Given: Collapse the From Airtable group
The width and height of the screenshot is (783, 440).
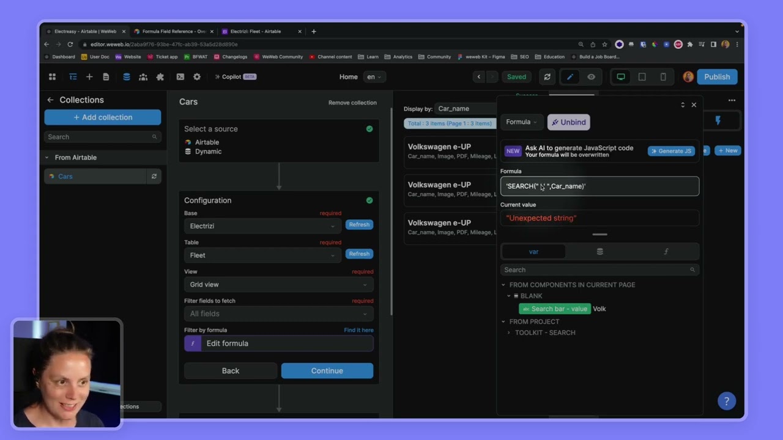Looking at the screenshot, I should point(46,158).
